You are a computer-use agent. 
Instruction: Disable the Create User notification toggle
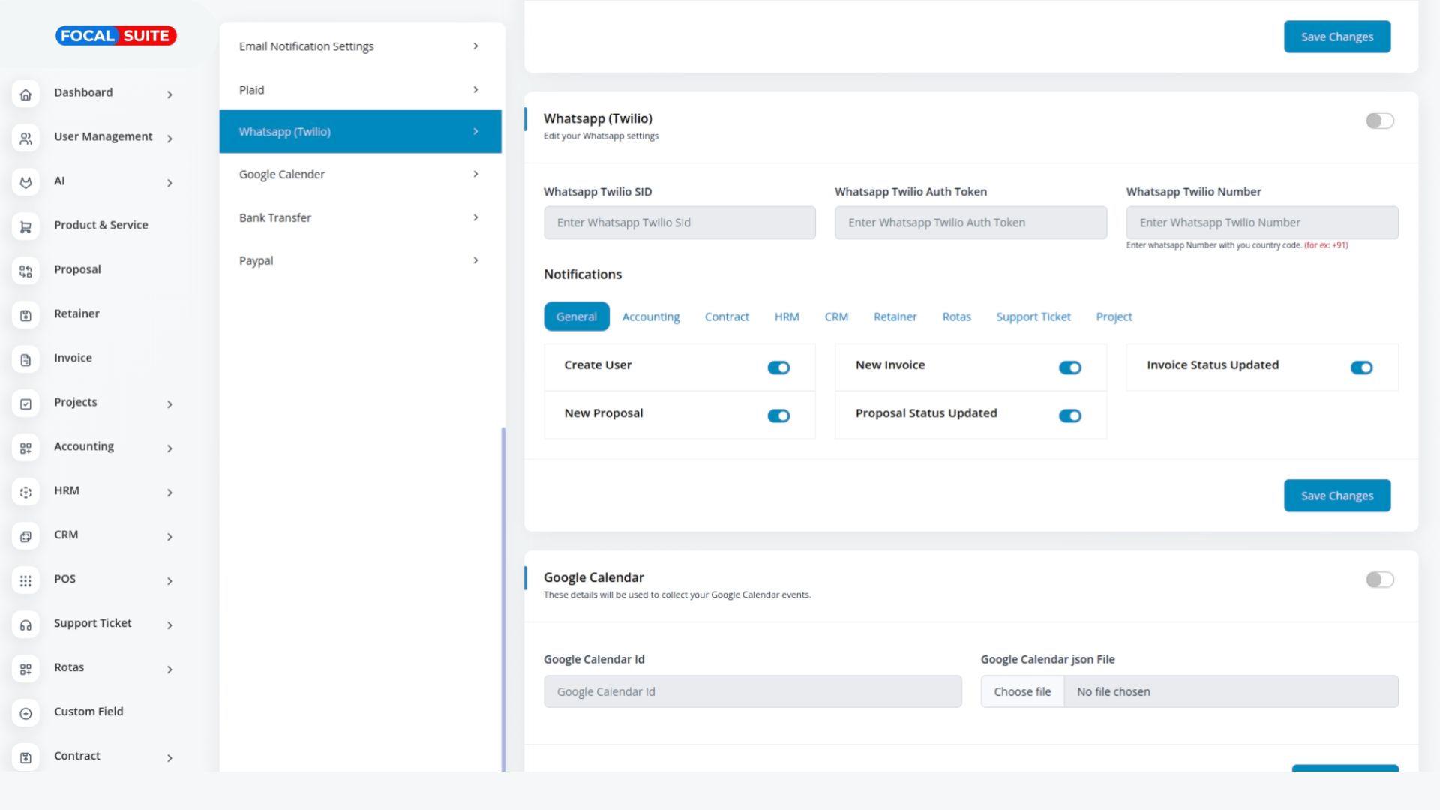pos(778,367)
